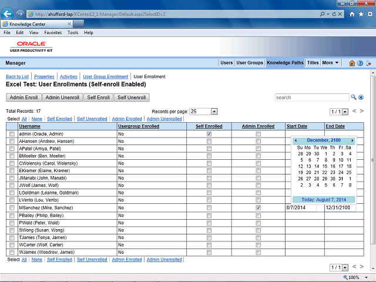Open the Records per page dropdown

pyautogui.click(x=214, y=112)
